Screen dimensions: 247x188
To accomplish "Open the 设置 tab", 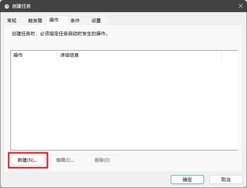I will click(99, 20).
